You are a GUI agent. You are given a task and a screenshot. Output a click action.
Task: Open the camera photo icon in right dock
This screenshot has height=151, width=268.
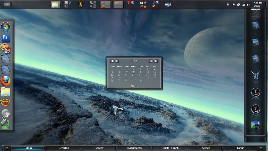click(x=255, y=126)
